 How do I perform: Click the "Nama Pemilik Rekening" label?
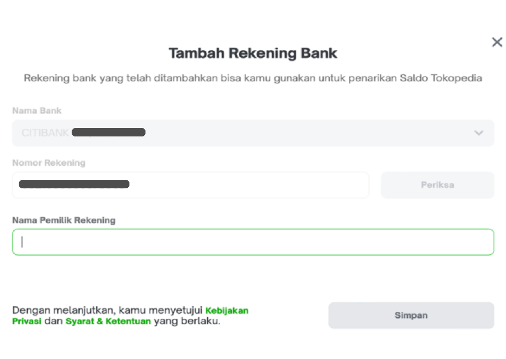64,220
